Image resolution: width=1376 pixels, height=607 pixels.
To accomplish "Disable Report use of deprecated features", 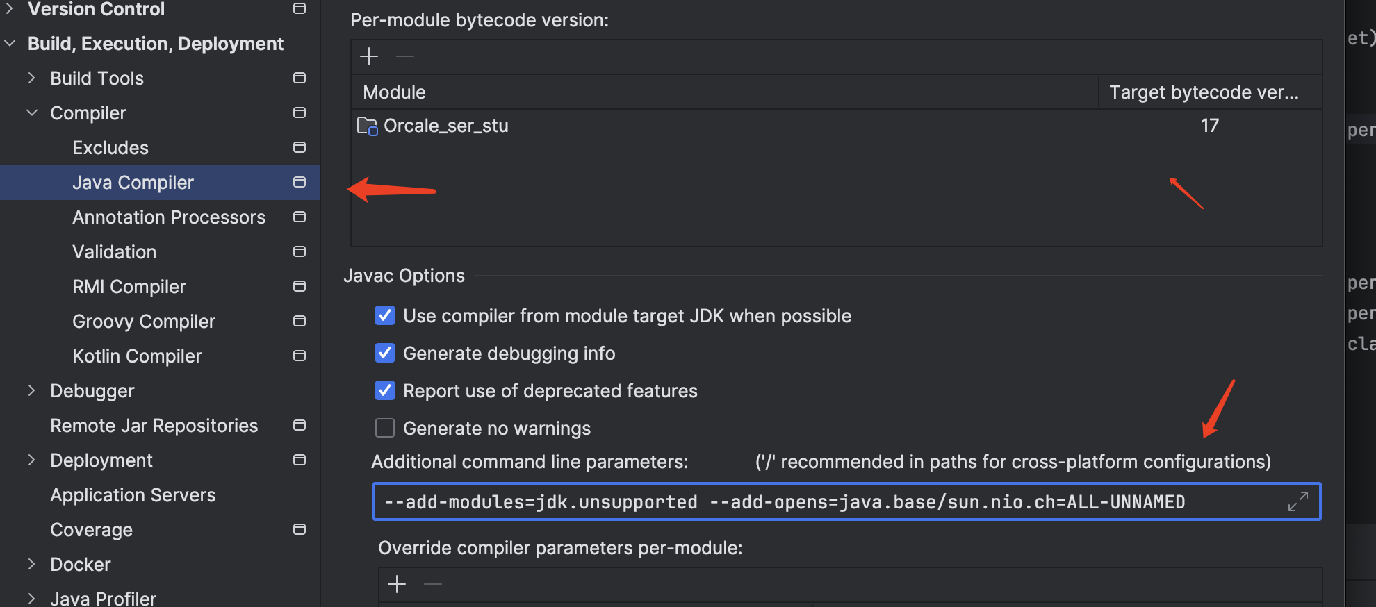I will click(x=385, y=390).
